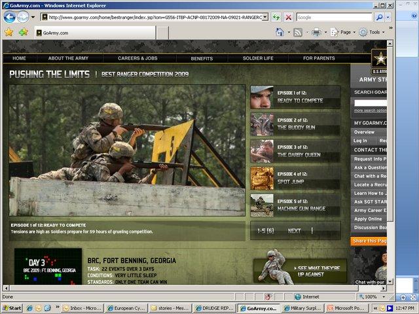Select Episode 2 The Buddy Run

pos(295,124)
